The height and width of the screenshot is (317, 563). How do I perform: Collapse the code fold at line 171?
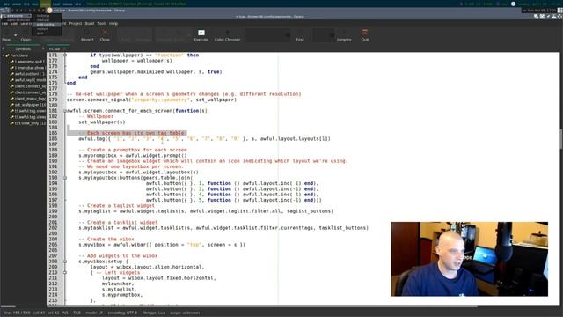65,55
